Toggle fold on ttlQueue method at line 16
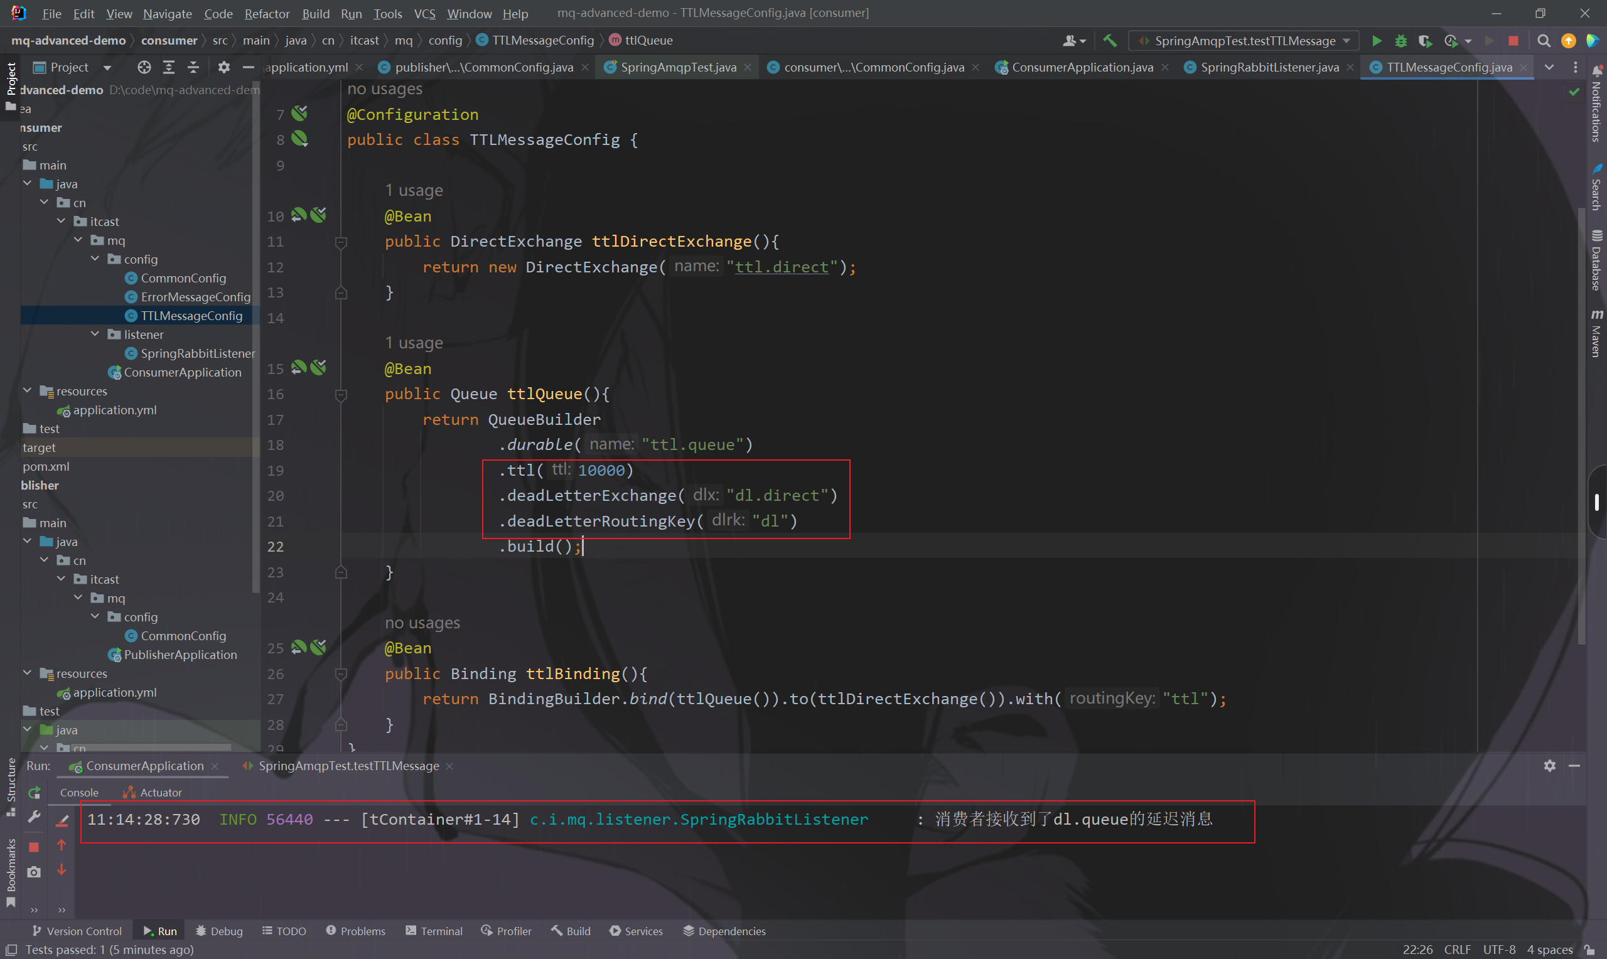The image size is (1607, 959). pyautogui.click(x=341, y=395)
